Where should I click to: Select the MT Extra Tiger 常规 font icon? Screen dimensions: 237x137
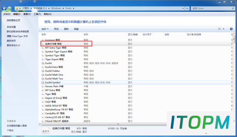43,48
